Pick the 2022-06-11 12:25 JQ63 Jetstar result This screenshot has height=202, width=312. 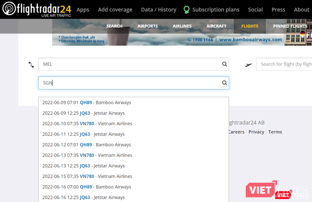point(84,134)
